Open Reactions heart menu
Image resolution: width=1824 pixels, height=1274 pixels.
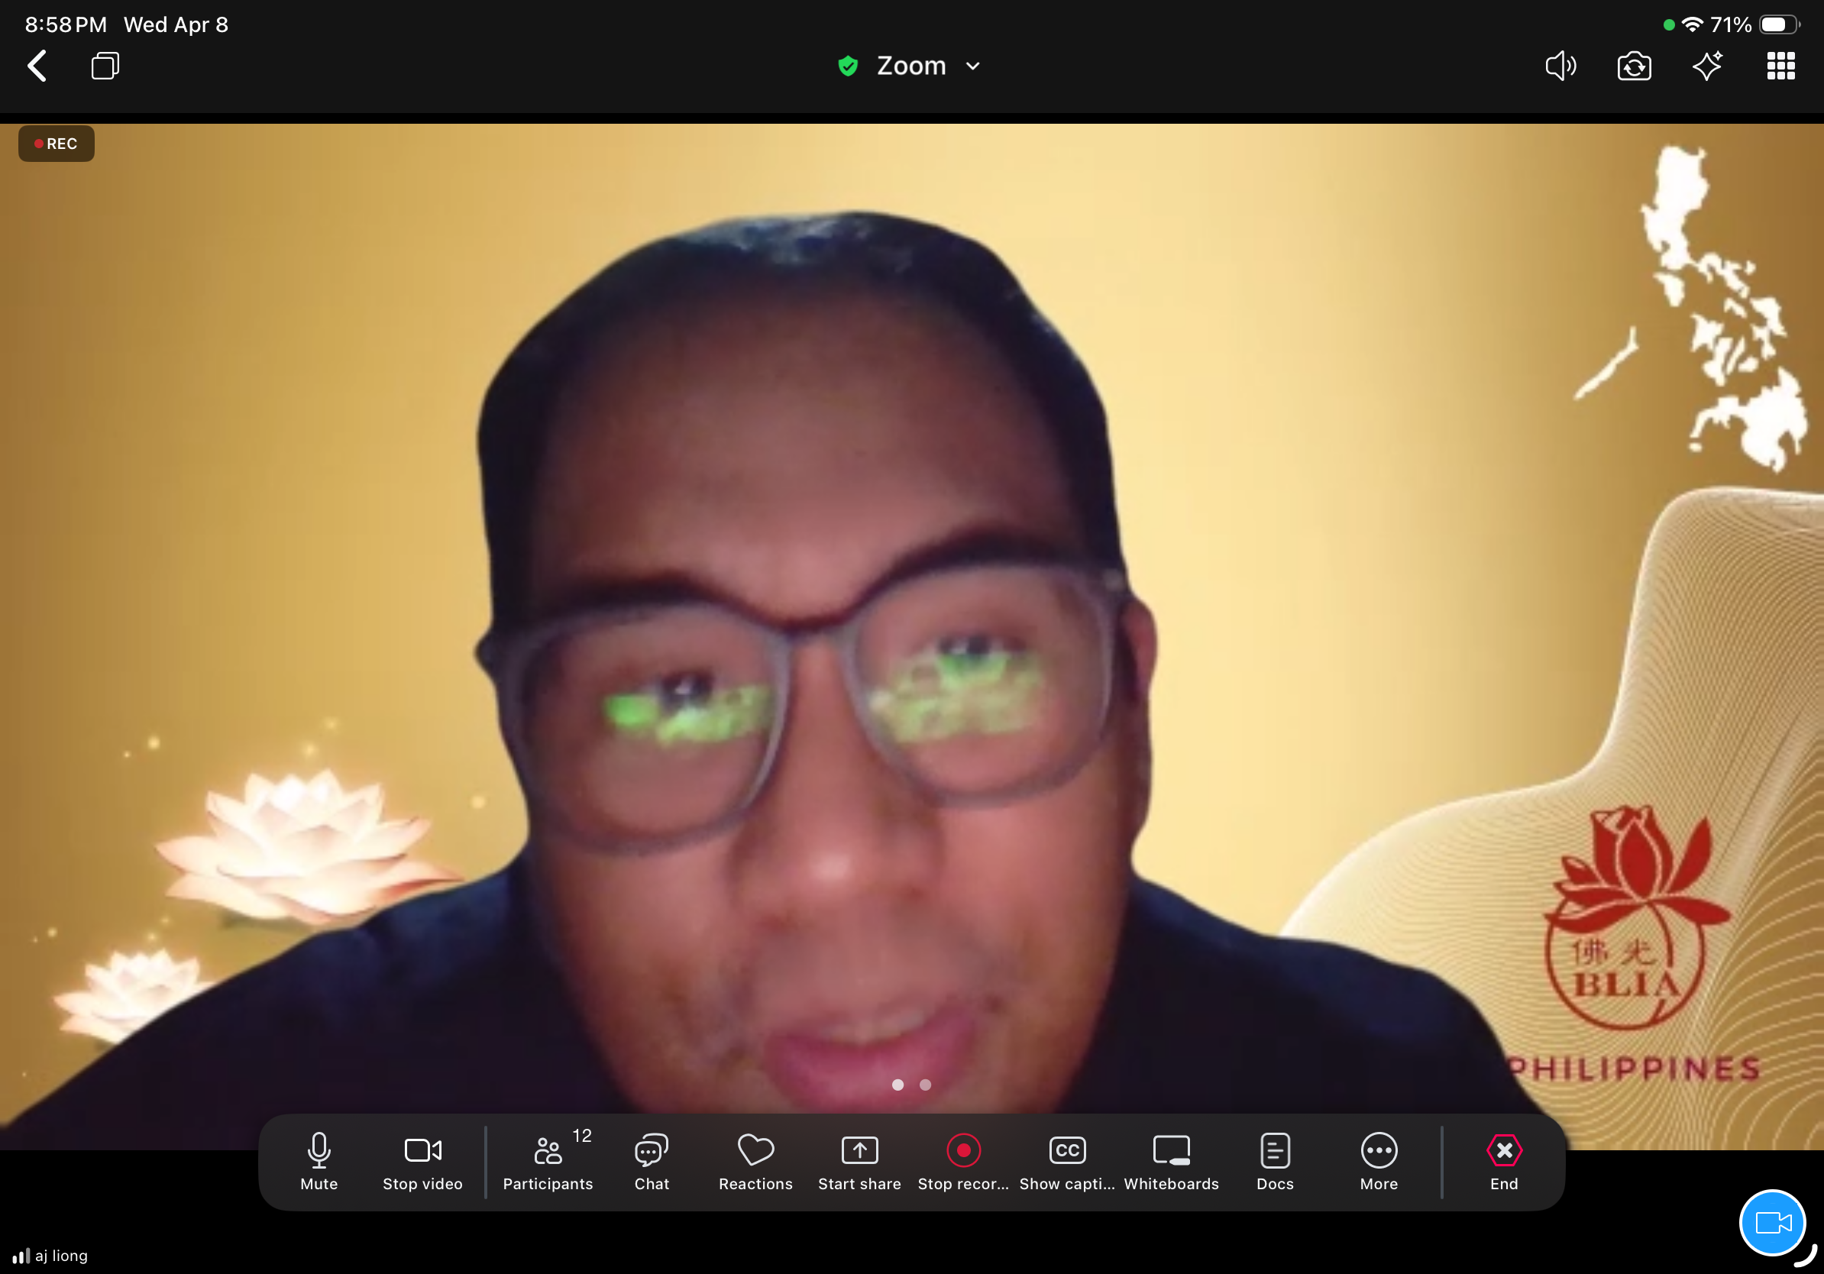click(755, 1160)
